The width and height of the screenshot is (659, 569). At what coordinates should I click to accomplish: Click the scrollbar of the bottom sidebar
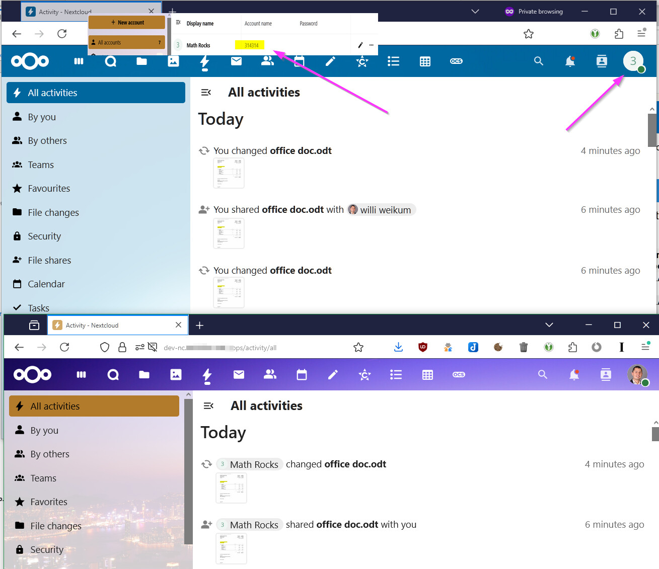coord(188,468)
